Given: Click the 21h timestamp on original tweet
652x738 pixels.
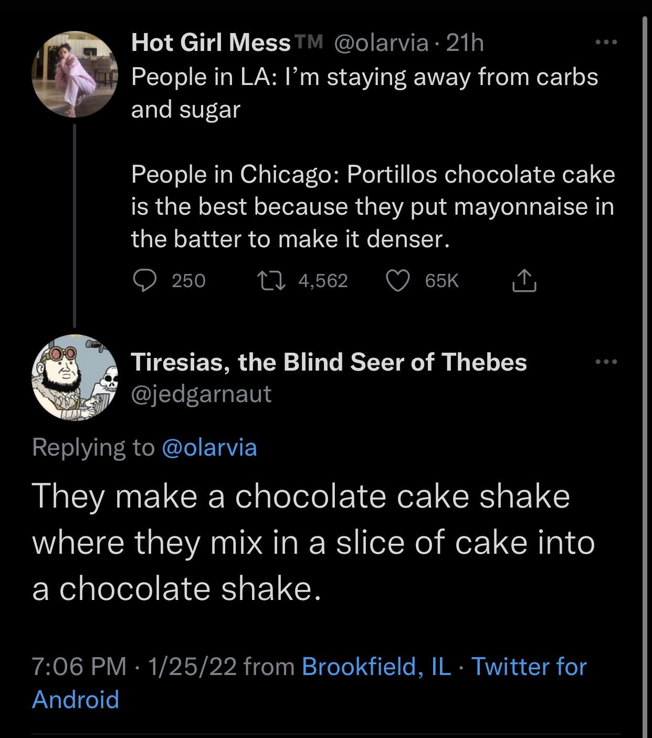Looking at the screenshot, I should point(465,43).
